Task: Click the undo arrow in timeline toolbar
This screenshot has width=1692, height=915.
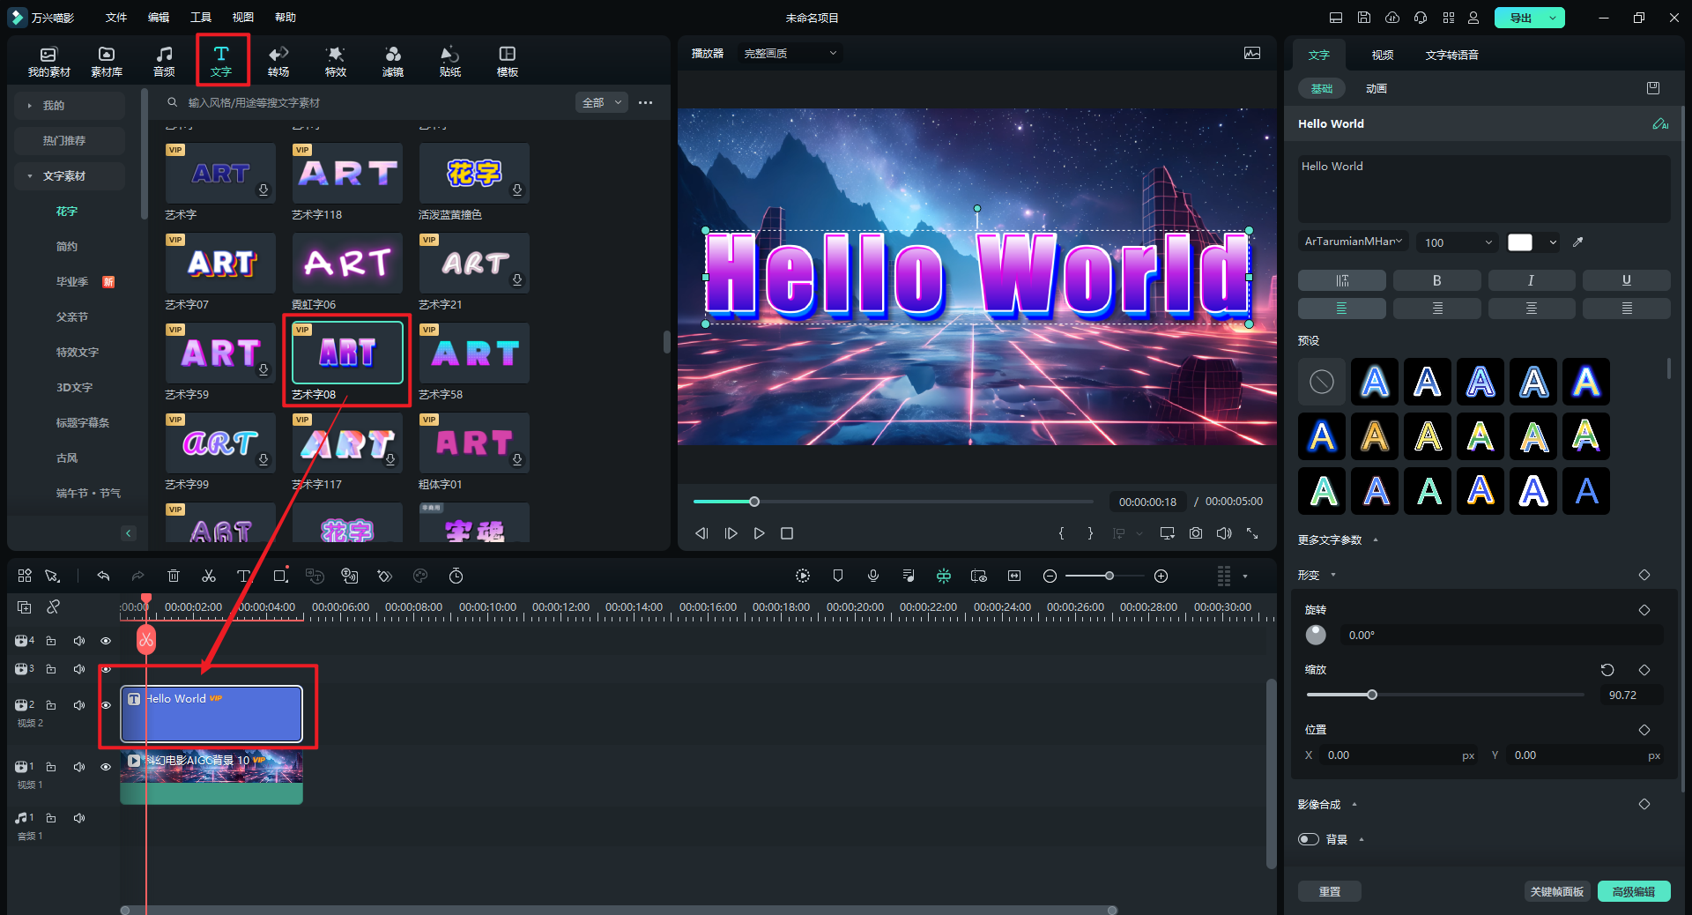Action: pos(103,576)
